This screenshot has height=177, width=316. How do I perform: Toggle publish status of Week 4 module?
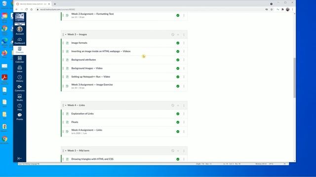click(173, 105)
